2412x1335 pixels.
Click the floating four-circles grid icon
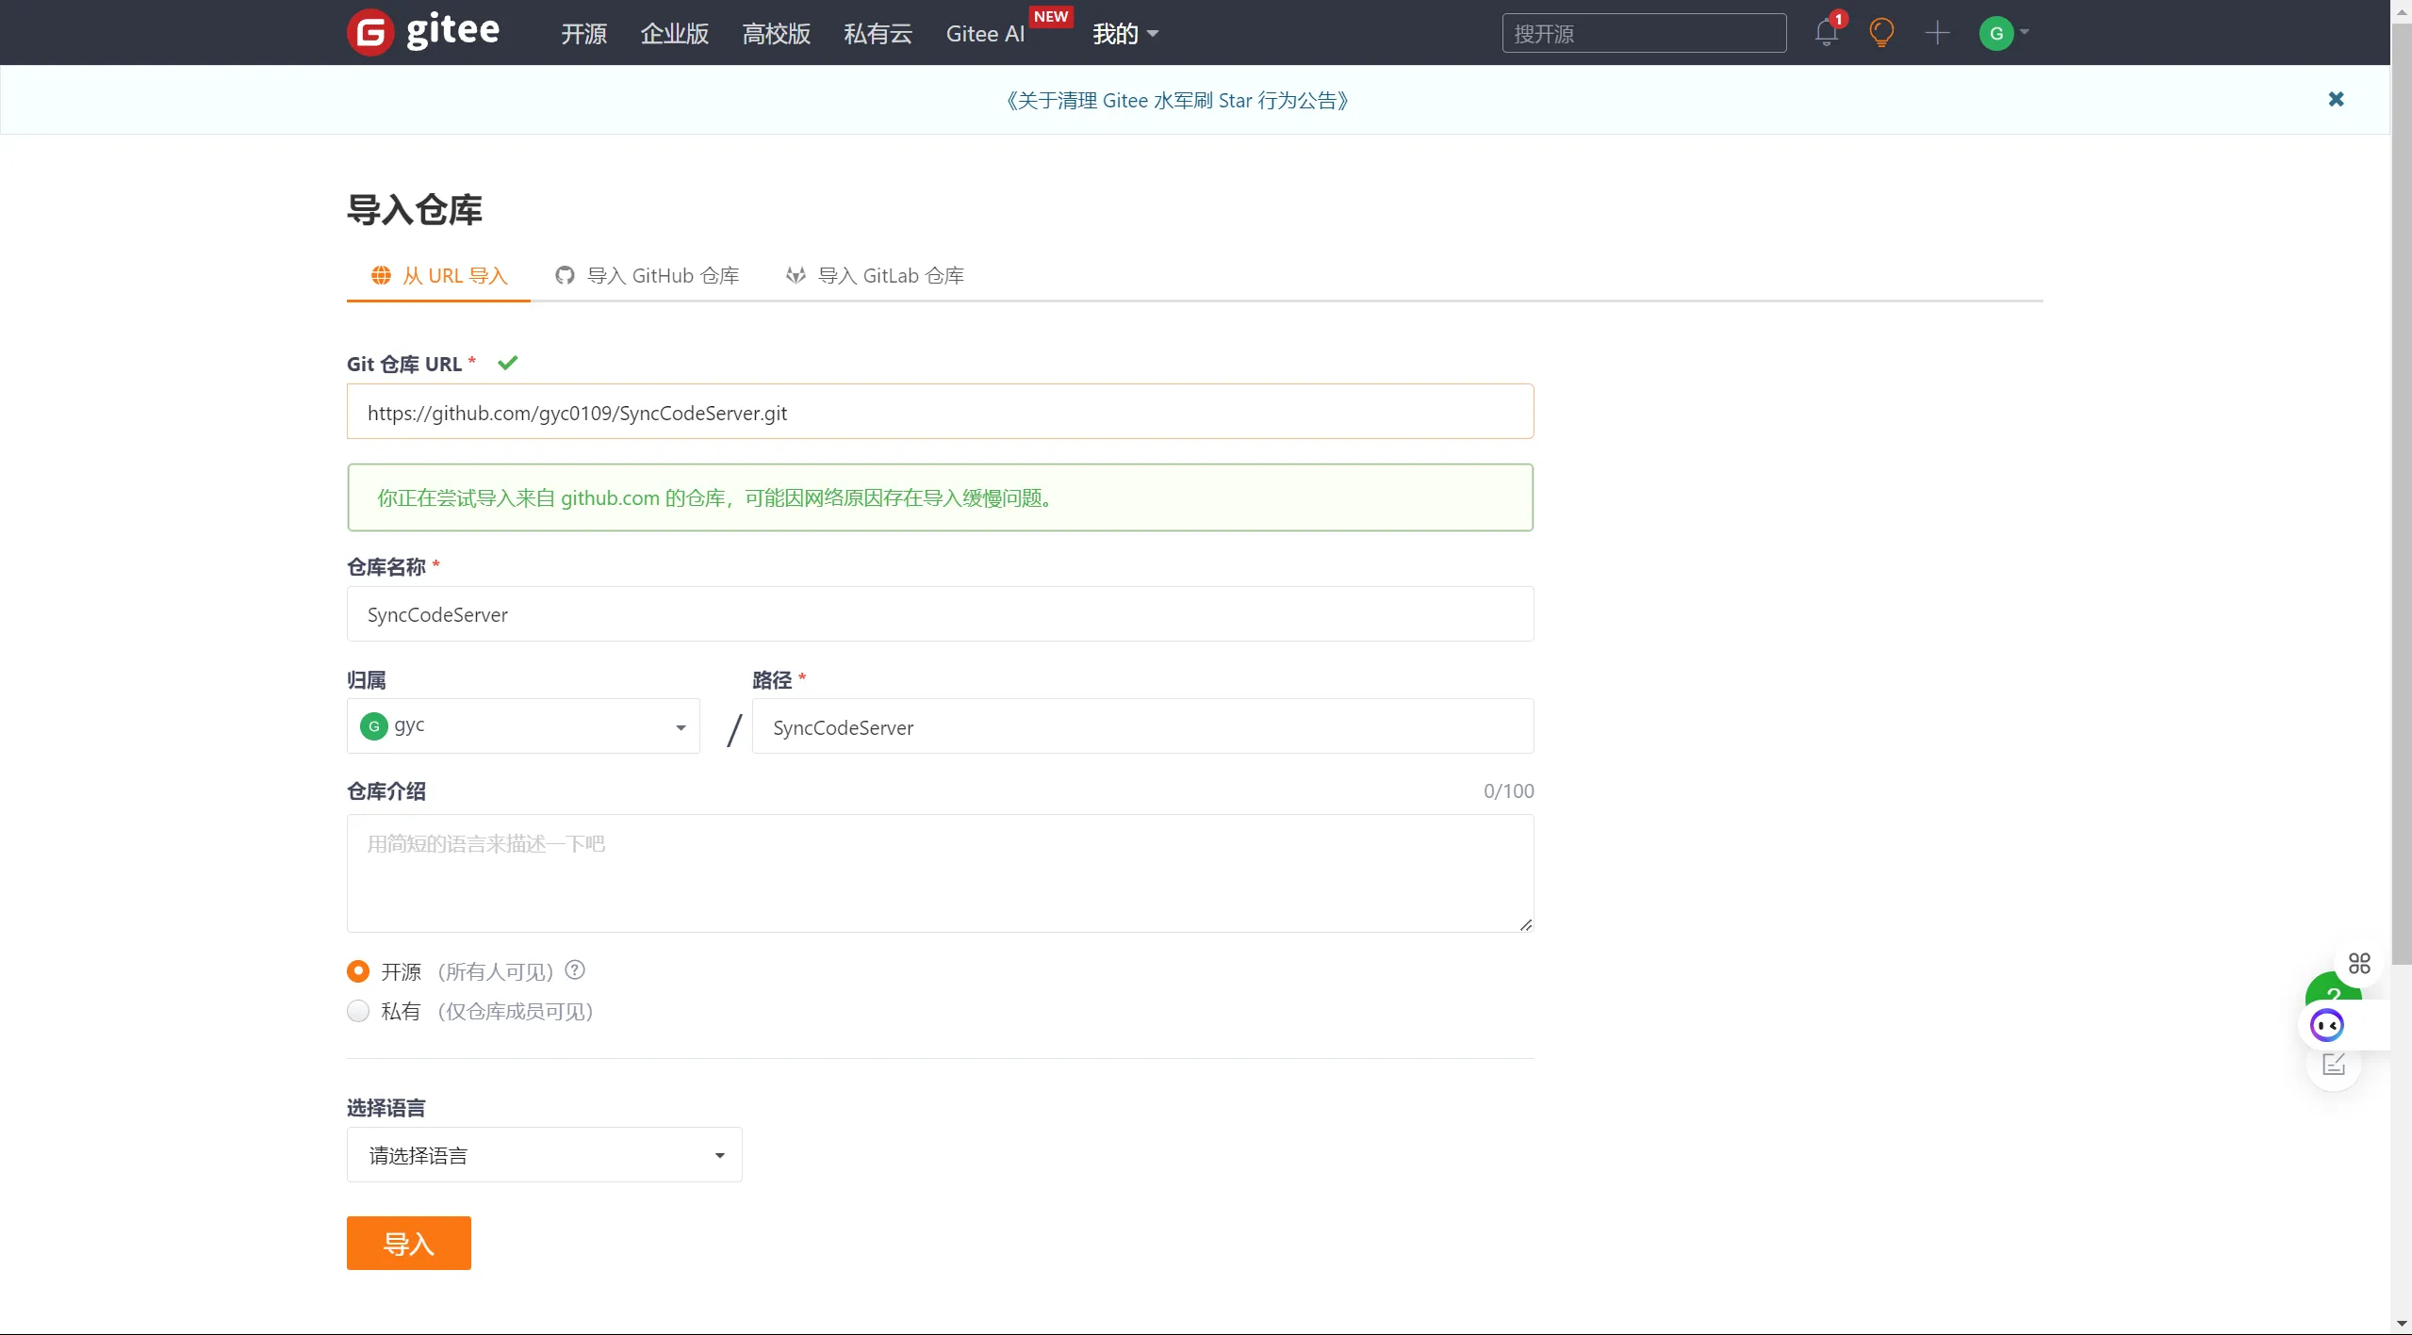pos(2359,963)
